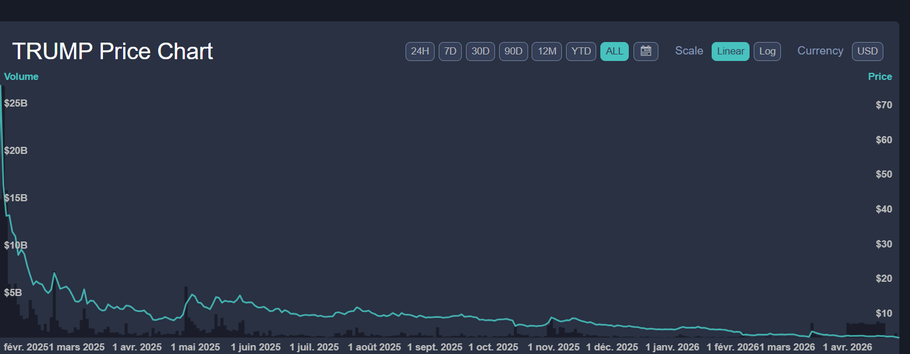Click the Price axis label
The width and height of the screenshot is (910, 354).
click(x=880, y=76)
